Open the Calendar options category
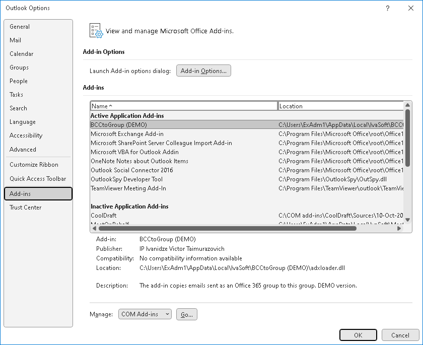Screen dimensions: 423x345 click(38, 54)
